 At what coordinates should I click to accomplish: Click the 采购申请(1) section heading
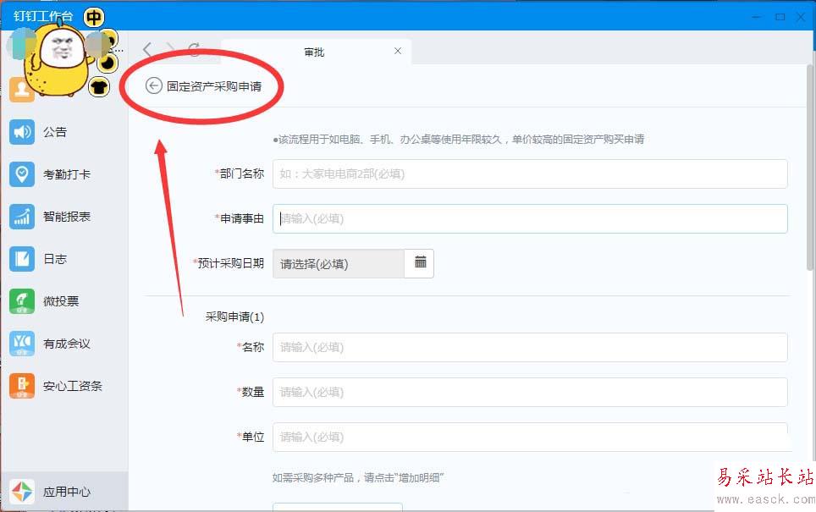tap(234, 317)
